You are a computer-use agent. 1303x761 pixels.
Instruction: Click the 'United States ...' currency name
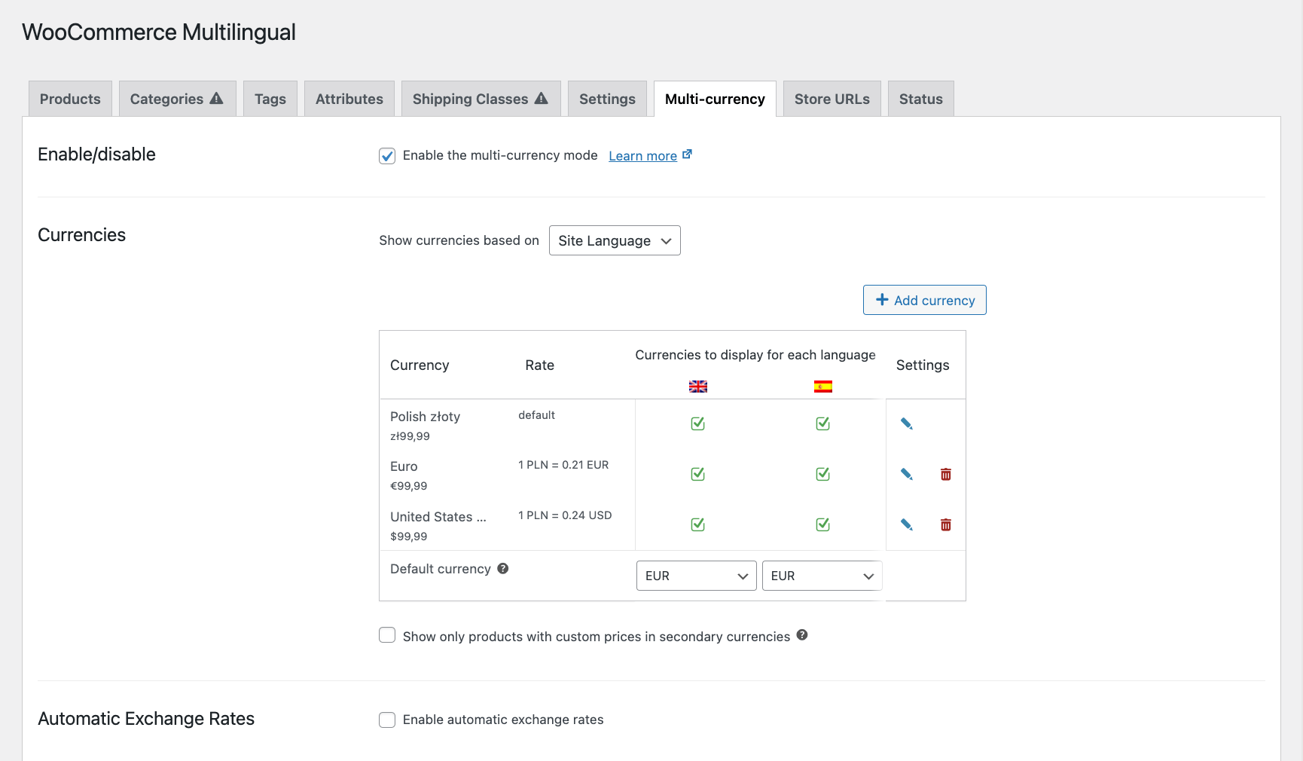point(438,517)
